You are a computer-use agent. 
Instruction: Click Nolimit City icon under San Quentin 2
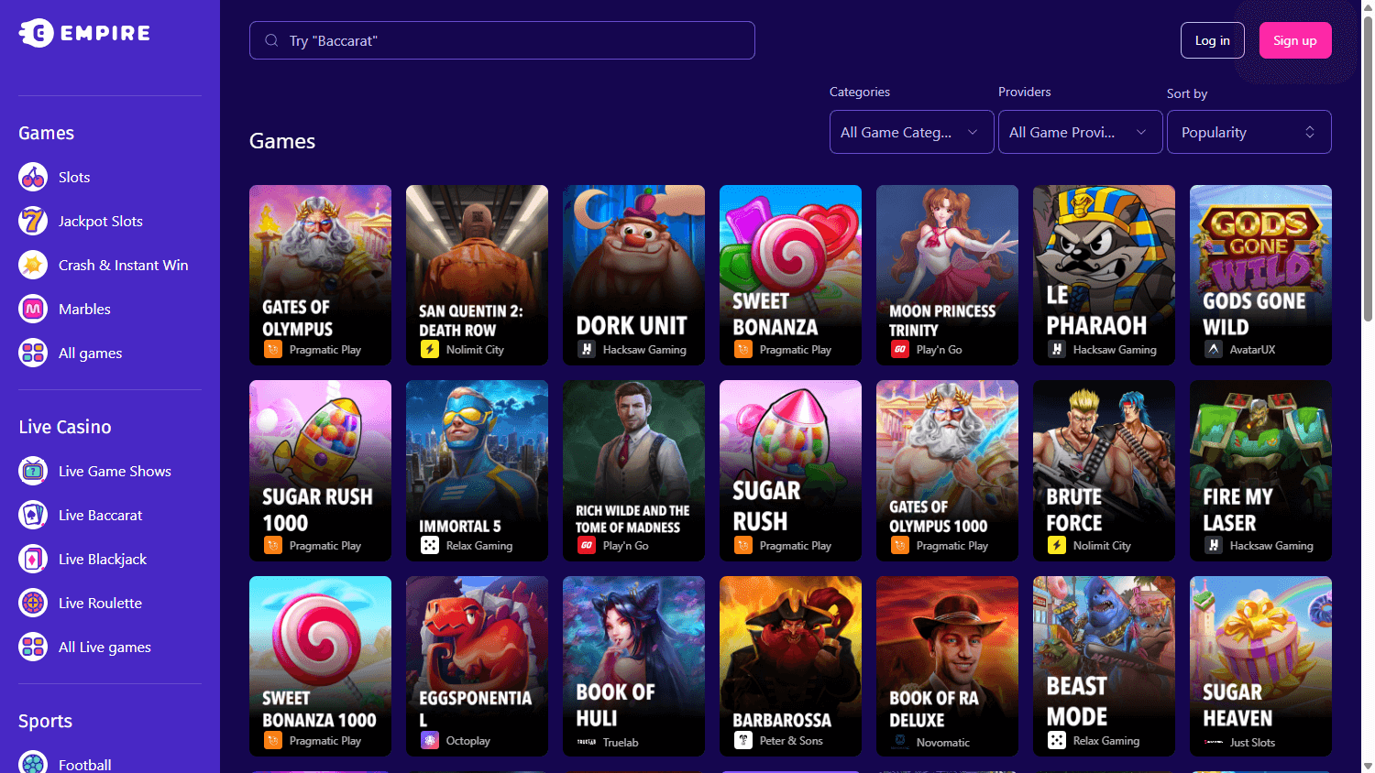pos(430,349)
